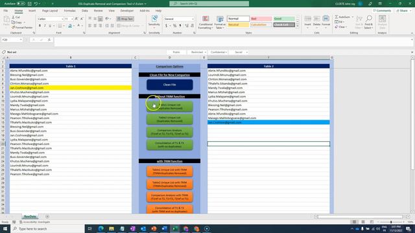Click the Cut scissors icon

[13, 17]
